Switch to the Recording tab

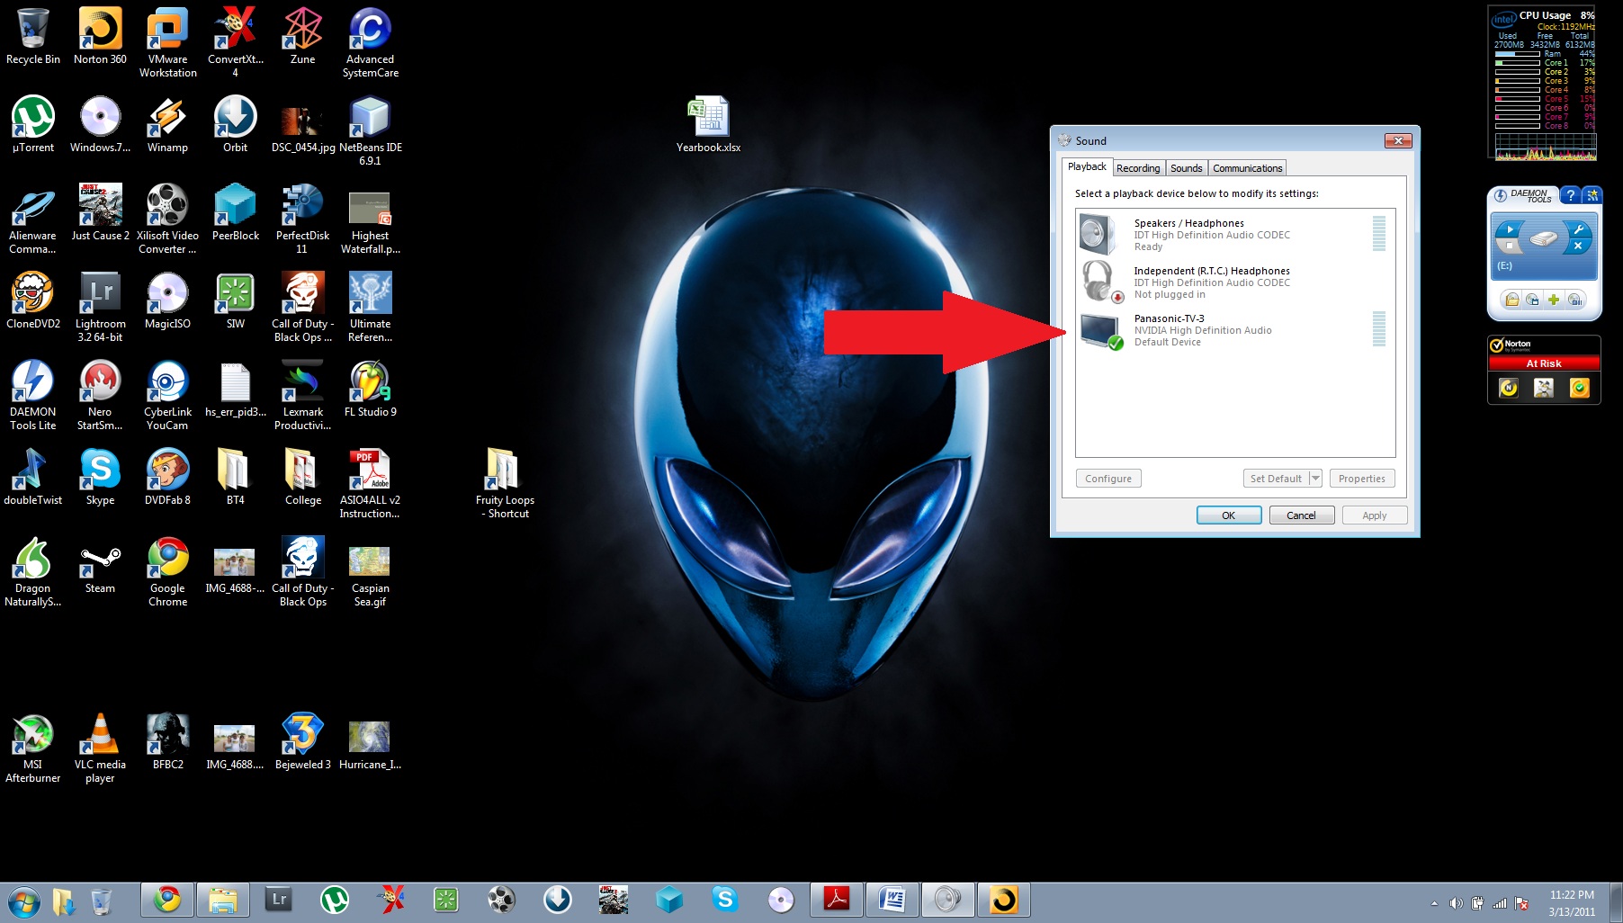point(1138,168)
